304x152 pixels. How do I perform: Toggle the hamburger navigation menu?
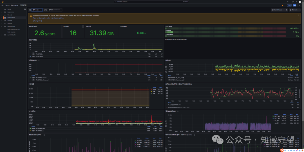coord(3,5)
